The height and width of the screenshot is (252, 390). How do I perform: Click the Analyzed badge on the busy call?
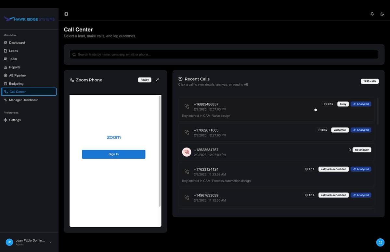coord(361,104)
